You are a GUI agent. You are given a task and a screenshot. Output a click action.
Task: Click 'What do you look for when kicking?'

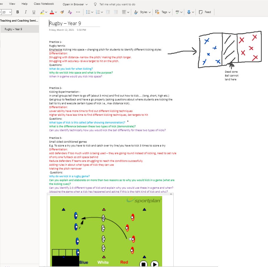71,69
